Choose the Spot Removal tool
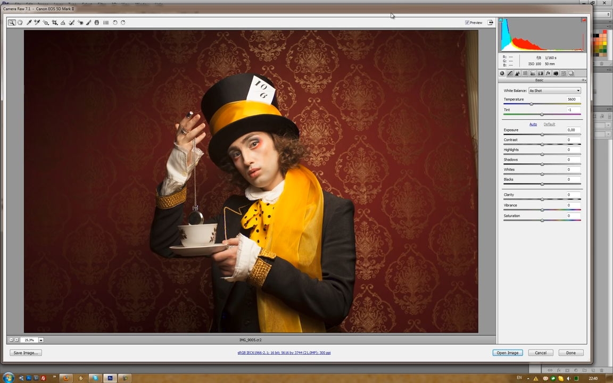The image size is (613, 383). click(x=71, y=23)
